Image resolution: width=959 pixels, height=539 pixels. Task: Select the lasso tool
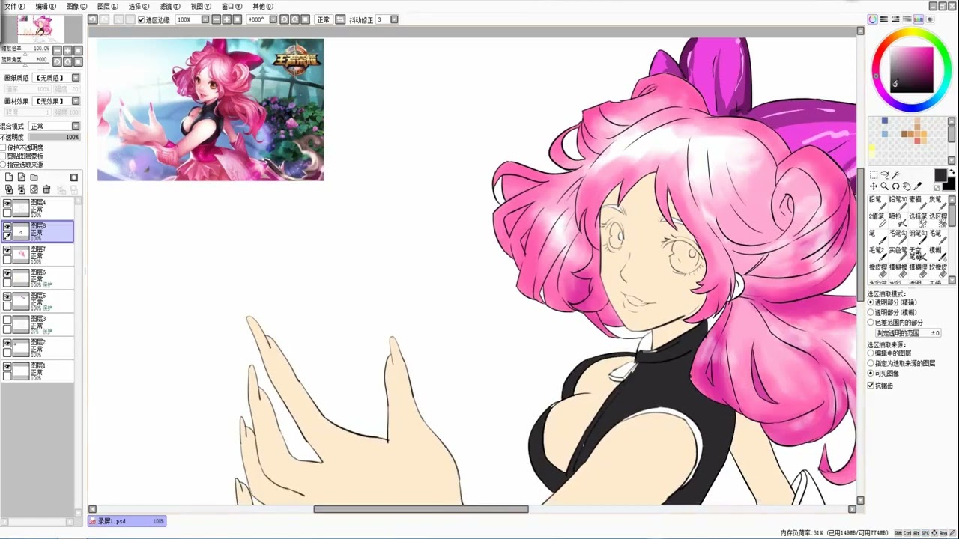[x=885, y=174]
